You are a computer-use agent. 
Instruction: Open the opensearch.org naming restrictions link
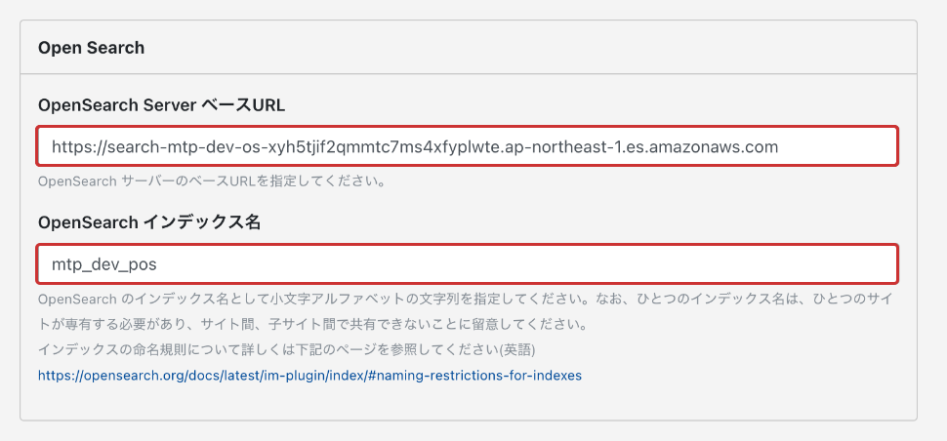click(x=309, y=375)
